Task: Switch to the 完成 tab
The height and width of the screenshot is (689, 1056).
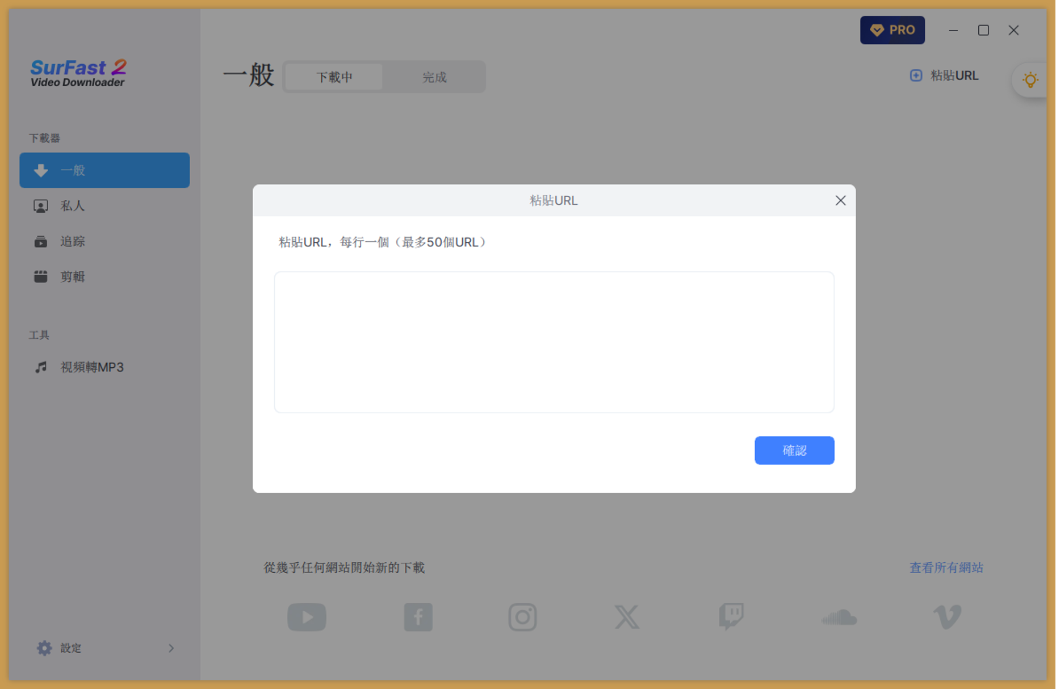Action: [x=434, y=77]
